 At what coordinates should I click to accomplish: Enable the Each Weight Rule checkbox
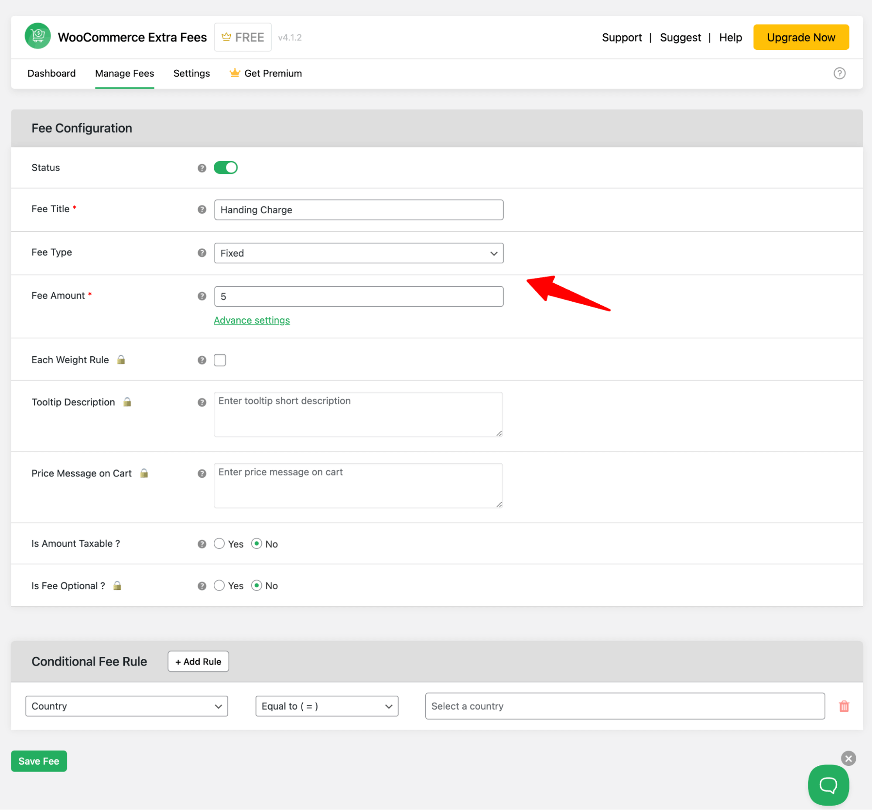220,360
